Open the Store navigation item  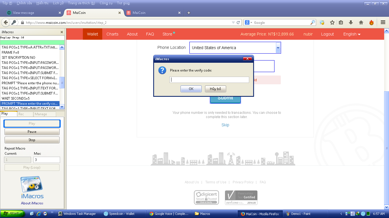tap(169, 34)
